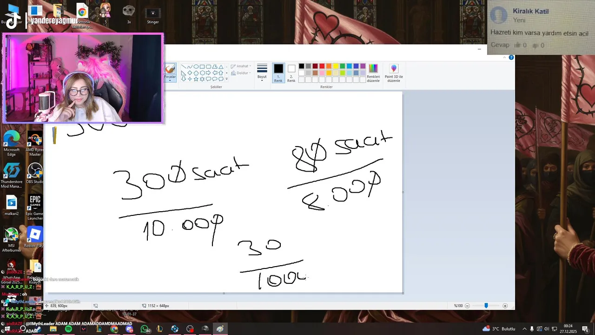The height and width of the screenshot is (335, 595).
Task: Select the Rounded rectangular callout shape
Action: 208,79
